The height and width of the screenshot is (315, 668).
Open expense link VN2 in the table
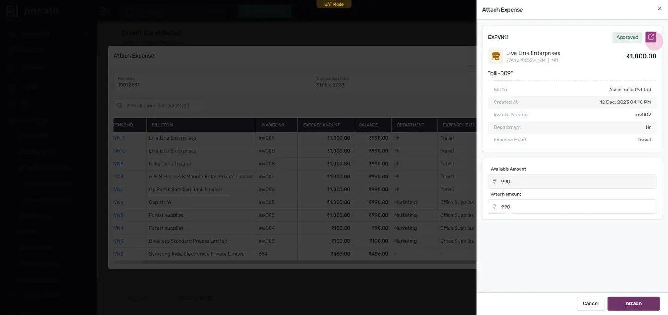point(118,254)
